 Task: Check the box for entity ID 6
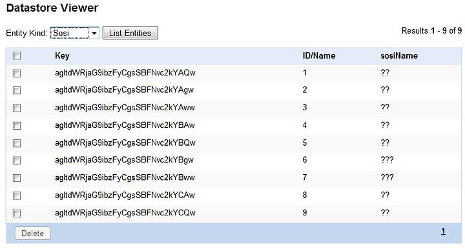click(x=17, y=161)
